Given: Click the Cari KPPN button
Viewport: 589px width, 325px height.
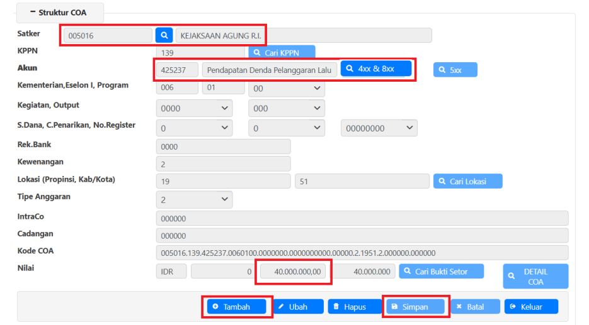Looking at the screenshot, I should tap(282, 53).
